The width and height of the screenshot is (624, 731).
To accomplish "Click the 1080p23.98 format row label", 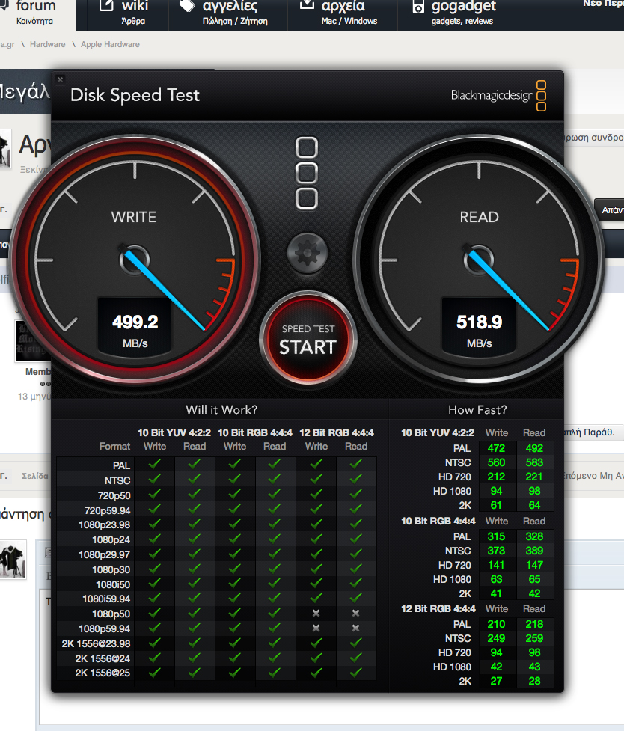I will (x=105, y=524).
